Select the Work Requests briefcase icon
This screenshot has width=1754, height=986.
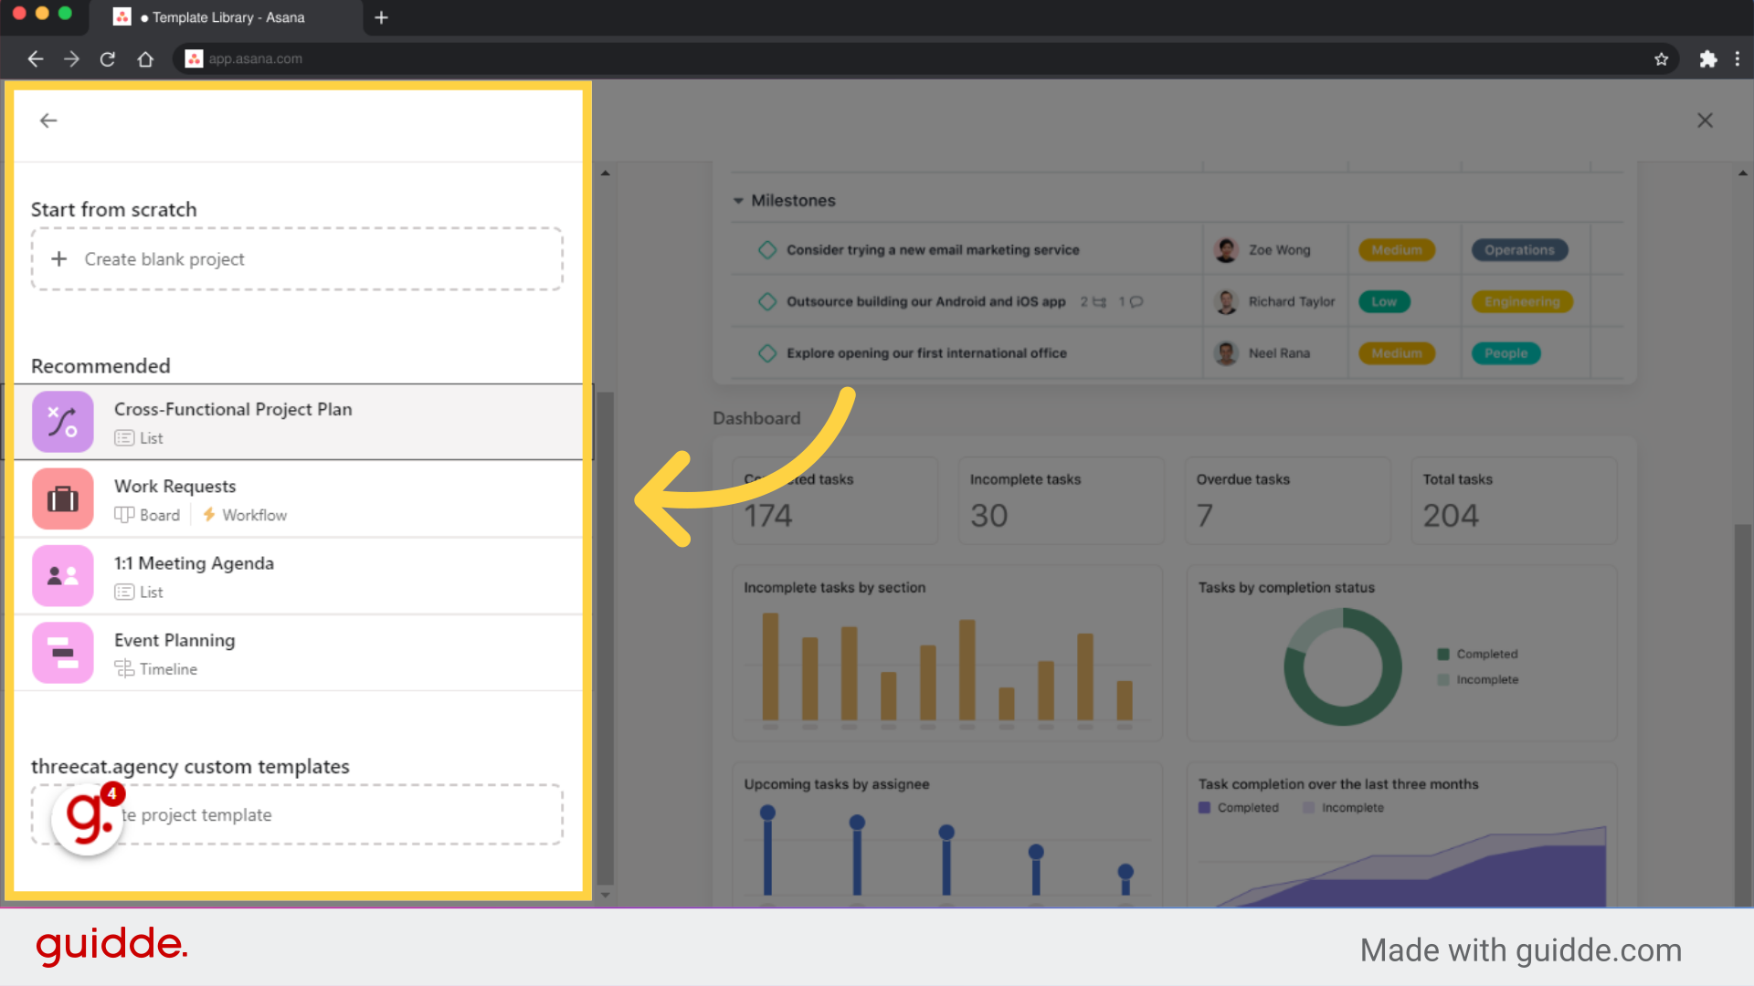coord(63,499)
